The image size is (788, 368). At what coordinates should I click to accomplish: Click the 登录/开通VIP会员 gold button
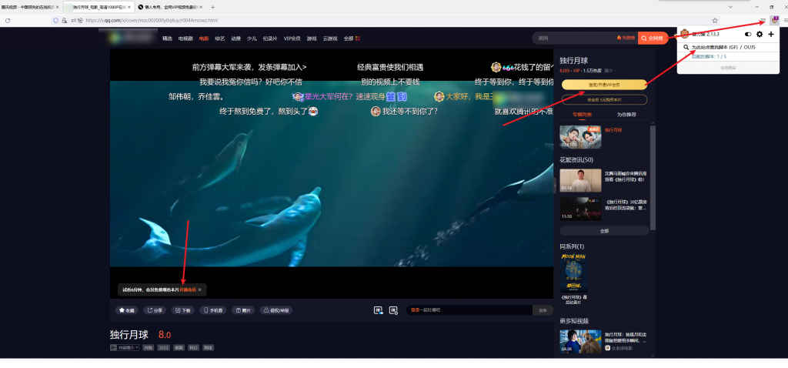click(x=604, y=85)
